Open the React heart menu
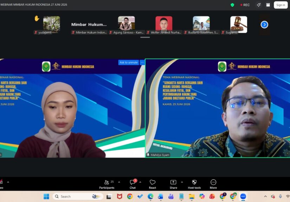Screen dimensions: 290x202 (x=153, y=184)
